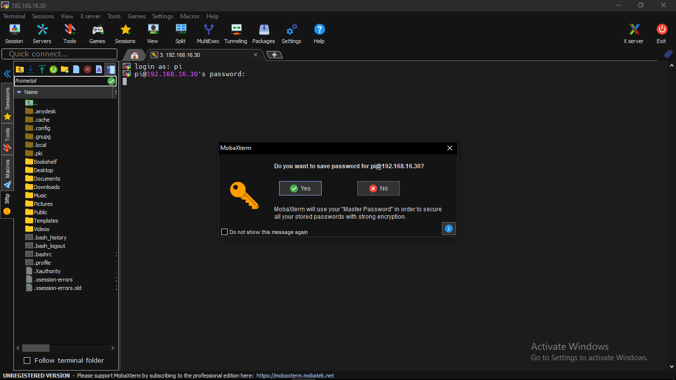Open the Settings gears toolbar icon
Image resolution: width=676 pixels, height=380 pixels.
(x=291, y=34)
